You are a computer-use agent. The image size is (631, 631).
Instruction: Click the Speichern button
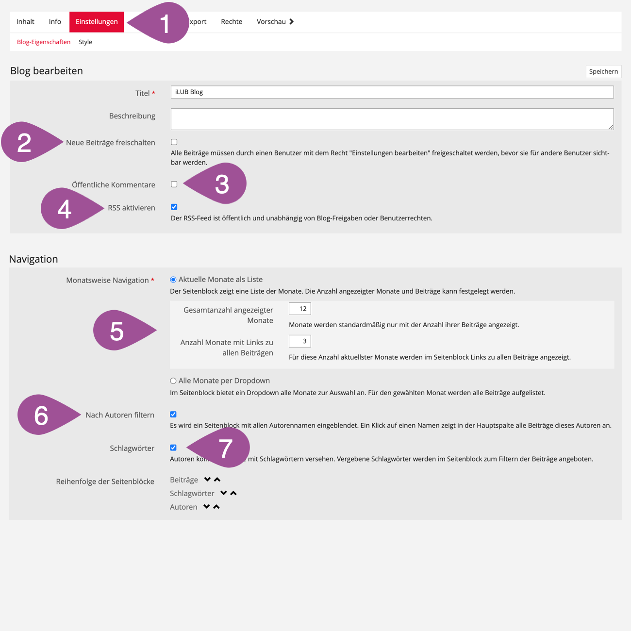pyautogui.click(x=603, y=71)
